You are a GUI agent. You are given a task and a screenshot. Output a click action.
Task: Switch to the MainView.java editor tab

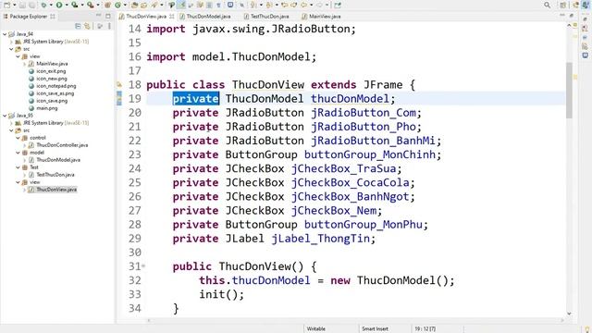point(325,17)
